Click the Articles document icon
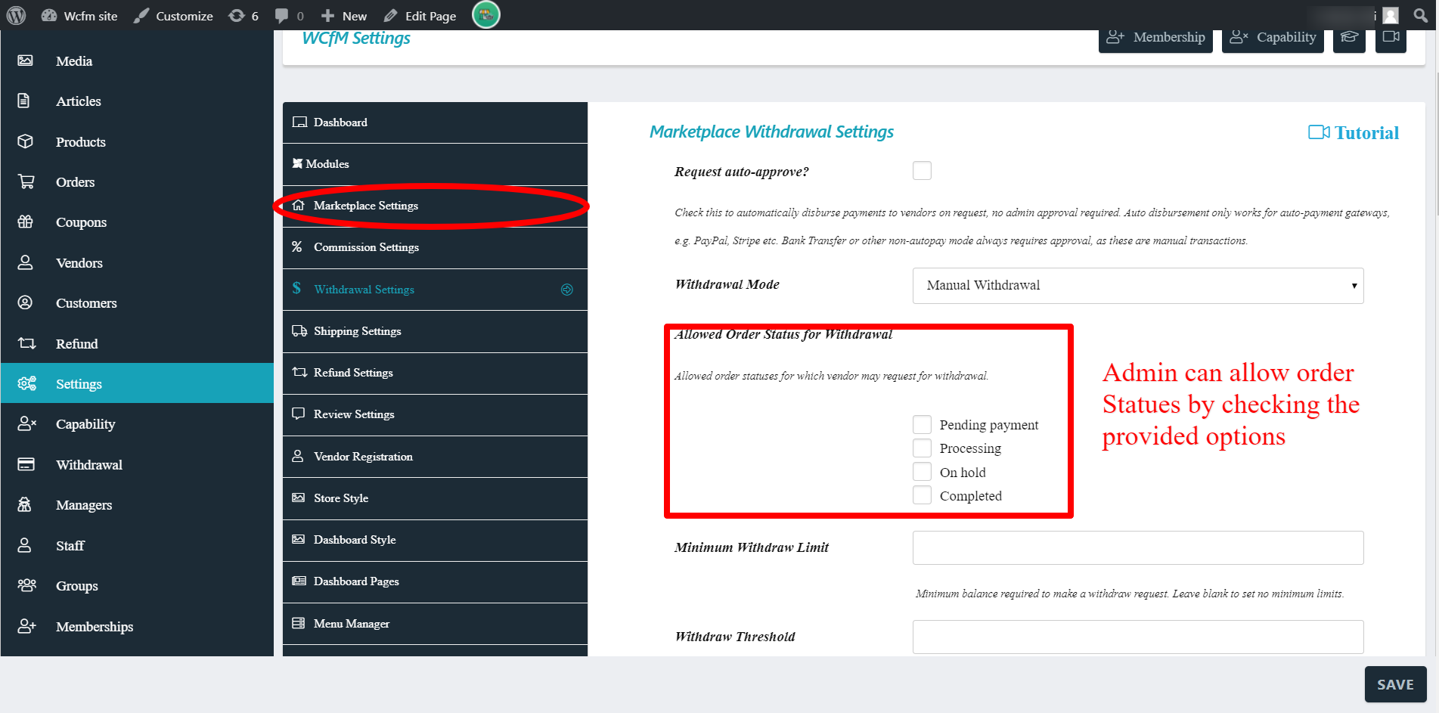 24,101
